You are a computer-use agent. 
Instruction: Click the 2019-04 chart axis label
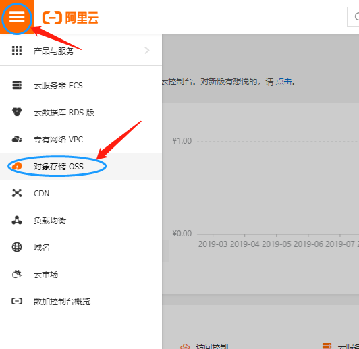pos(244,244)
